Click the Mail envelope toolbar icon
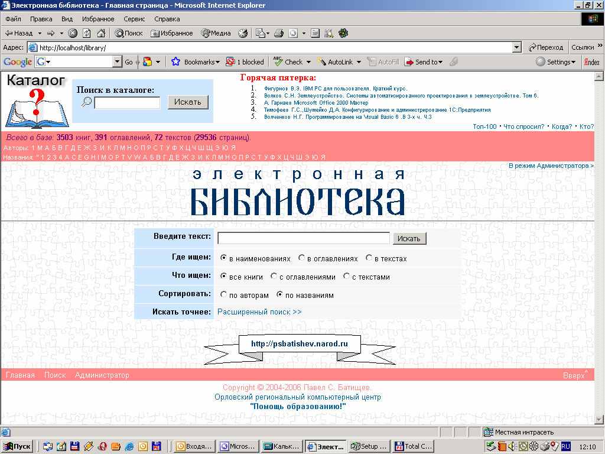 [261, 33]
